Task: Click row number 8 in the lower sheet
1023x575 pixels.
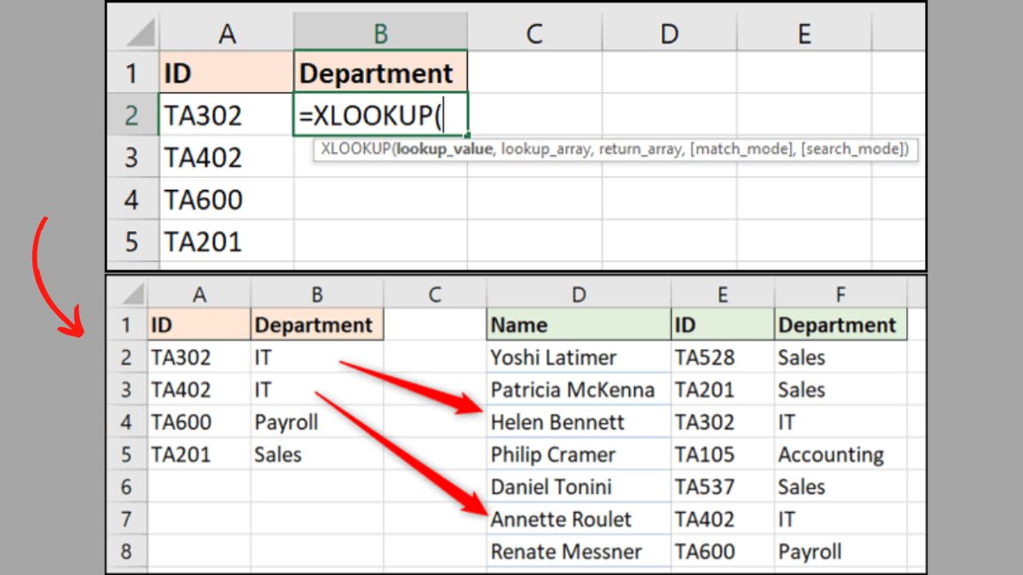Action: pyautogui.click(x=128, y=551)
